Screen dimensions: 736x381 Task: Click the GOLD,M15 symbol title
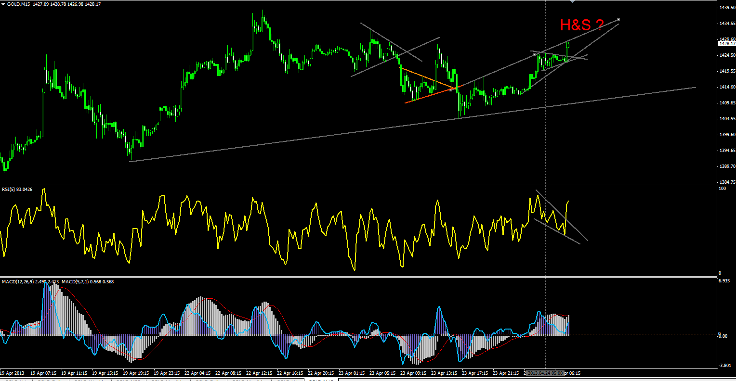18,4
